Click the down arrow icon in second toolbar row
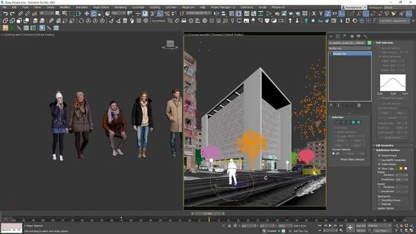 (x=297, y=21)
